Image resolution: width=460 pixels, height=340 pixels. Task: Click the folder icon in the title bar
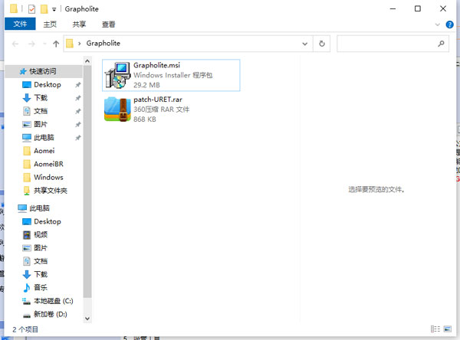[x=14, y=8]
